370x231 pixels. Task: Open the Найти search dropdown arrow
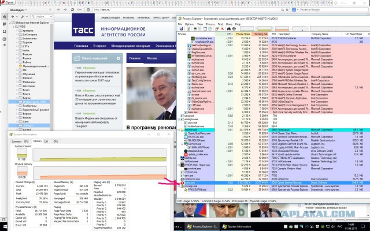pos(50,17)
